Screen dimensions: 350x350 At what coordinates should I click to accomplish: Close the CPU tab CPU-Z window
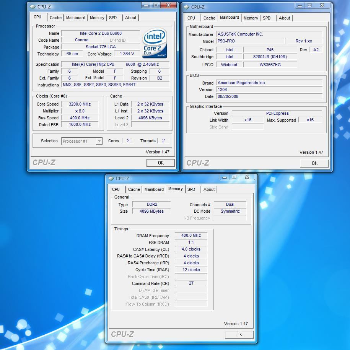click(169, 5)
